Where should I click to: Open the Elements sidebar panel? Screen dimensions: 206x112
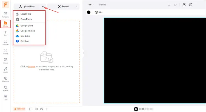pos(5,79)
